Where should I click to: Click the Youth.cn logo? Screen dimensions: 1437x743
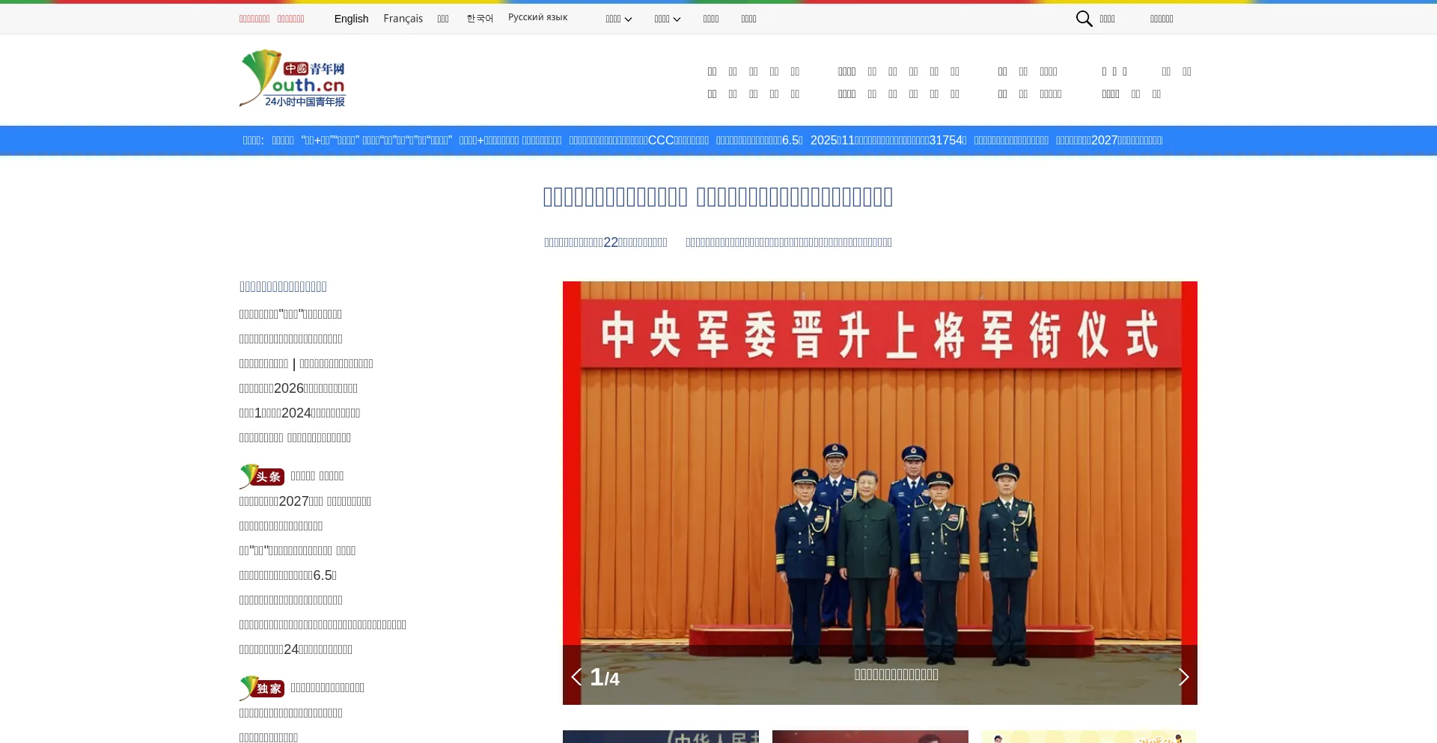coord(292,79)
